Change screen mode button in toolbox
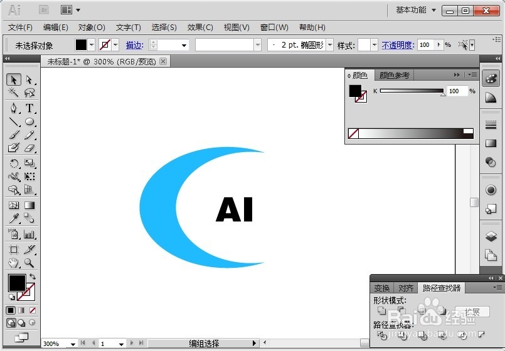505x351 pixels. [21, 337]
